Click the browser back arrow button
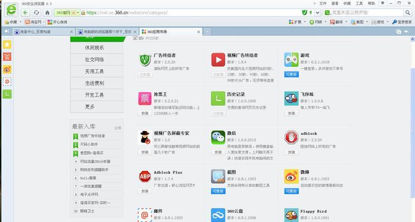The image size is (415, 222). pyautogui.click(x=26, y=12)
